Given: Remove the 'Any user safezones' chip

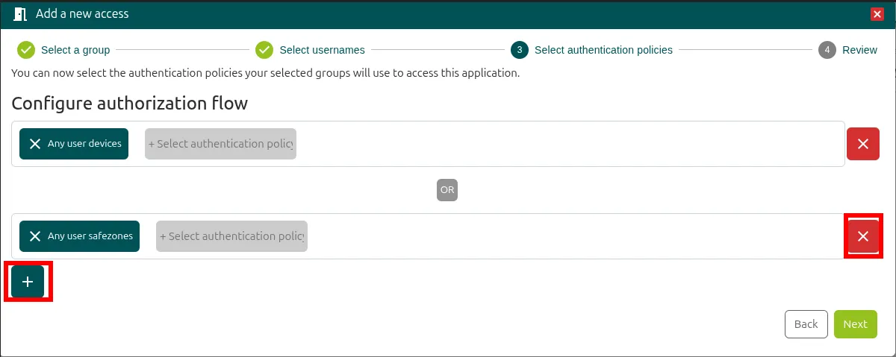Looking at the screenshot, I should (34, 236).
